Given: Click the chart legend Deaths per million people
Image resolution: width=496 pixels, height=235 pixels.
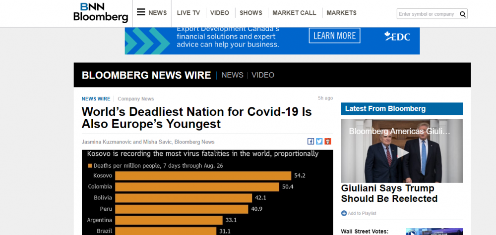Looking at the screenshot, I should pyautogui.click(x=155, y=166).
